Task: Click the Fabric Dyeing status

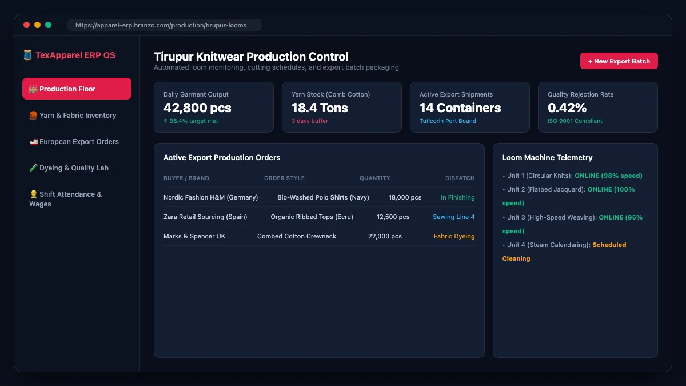Action: 454,236
